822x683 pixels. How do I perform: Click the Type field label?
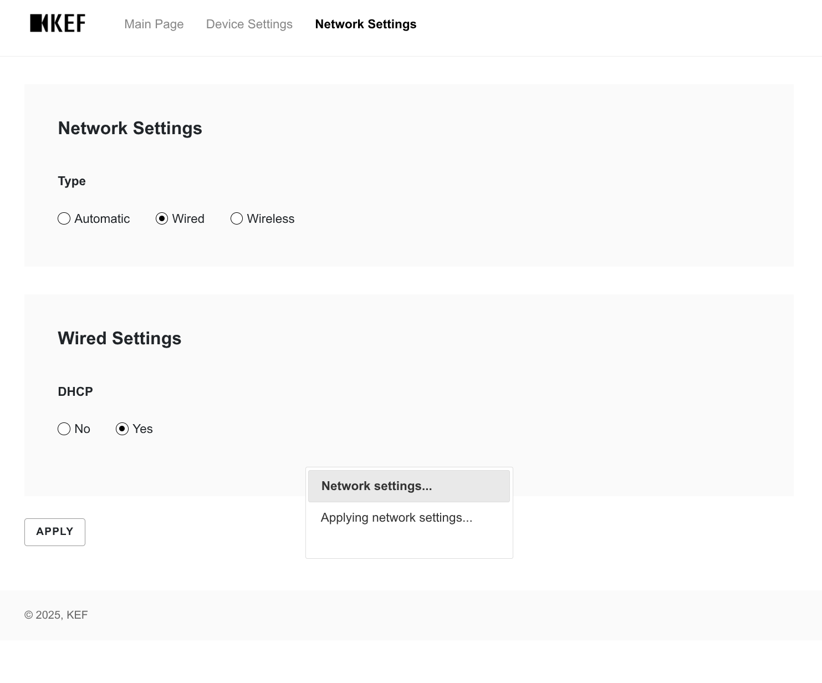coord(72,181)
